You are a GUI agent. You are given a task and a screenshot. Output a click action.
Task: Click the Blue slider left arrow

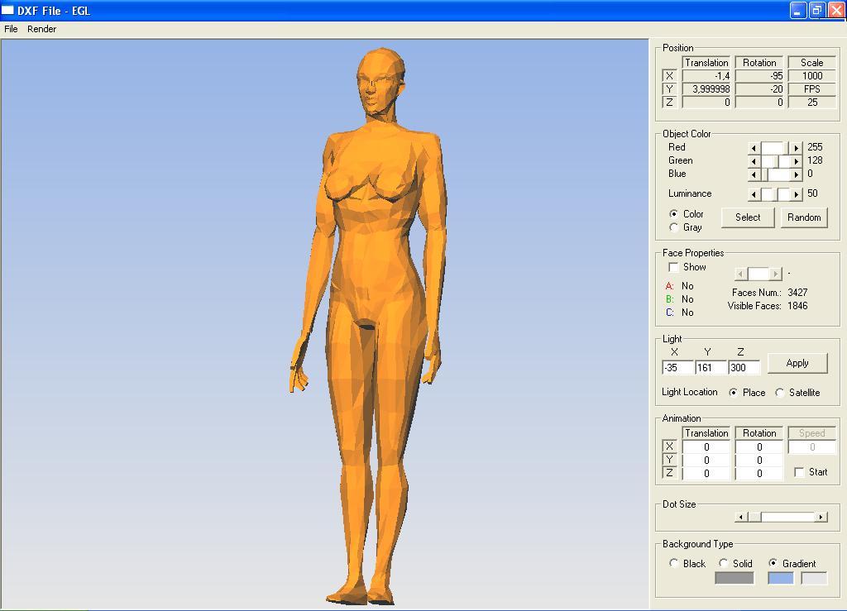pos(754,174)
